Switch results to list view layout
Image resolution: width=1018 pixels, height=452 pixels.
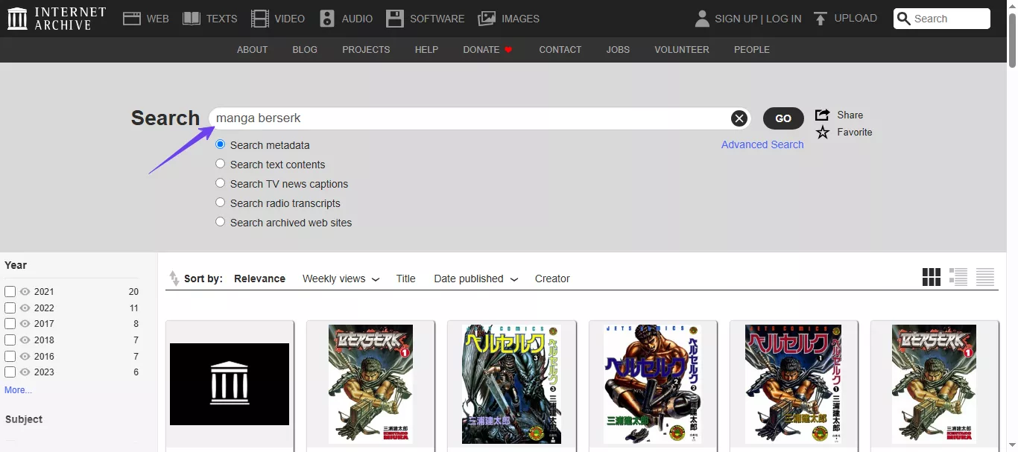(x=958, y=276)
